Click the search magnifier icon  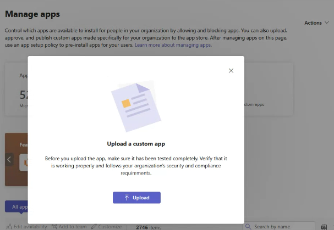(x=249, y=226)
